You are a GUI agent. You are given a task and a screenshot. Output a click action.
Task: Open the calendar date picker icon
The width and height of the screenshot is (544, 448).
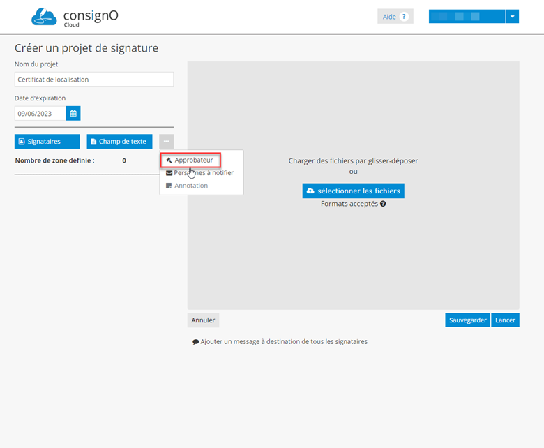[x=73, y=113]
